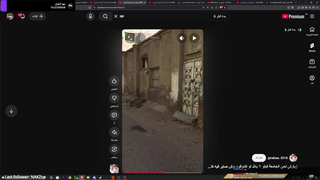Open OBS Studio from the taskbar
The height and width of the screenshot is (180, 320).
click(x=125, y=177)
